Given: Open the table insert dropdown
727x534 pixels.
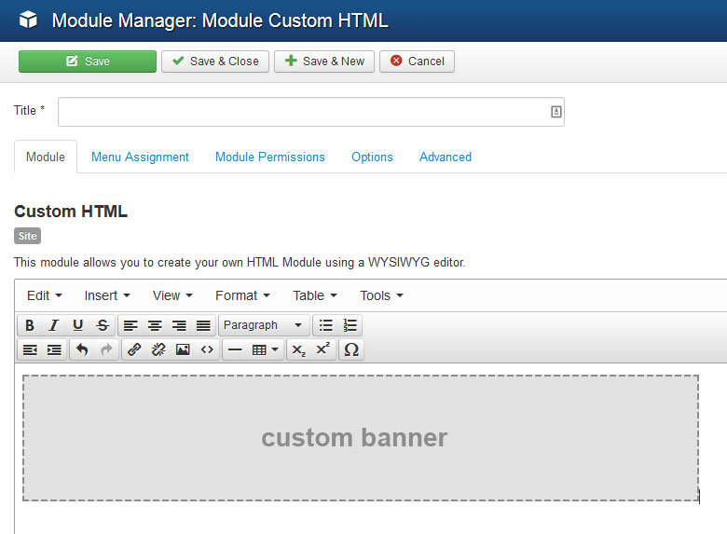Looking at the screenshot, I should [266, 349].
